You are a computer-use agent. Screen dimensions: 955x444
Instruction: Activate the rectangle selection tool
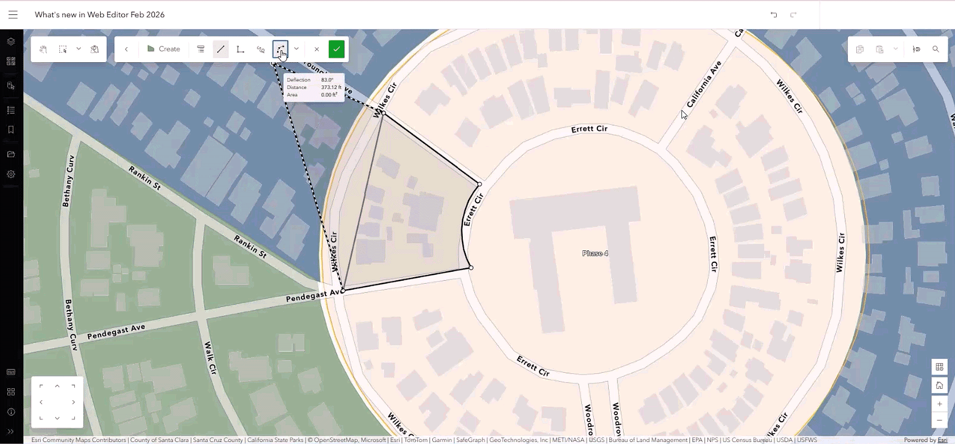pyautogui.click(x=63, y=49)
